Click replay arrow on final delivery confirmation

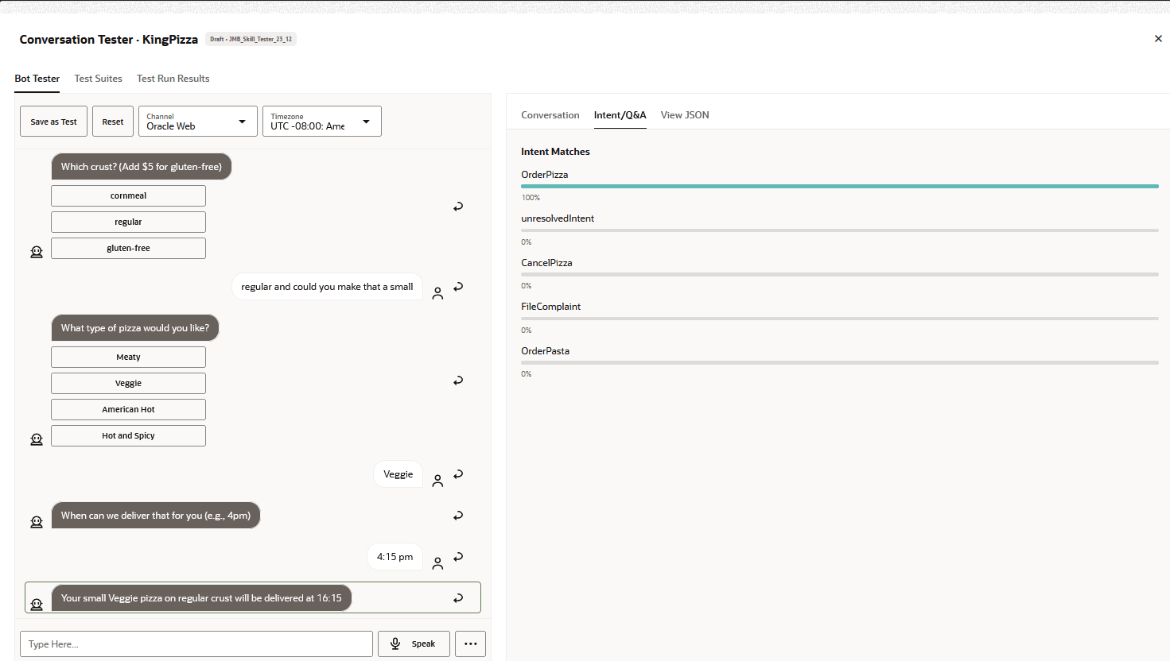458,598
